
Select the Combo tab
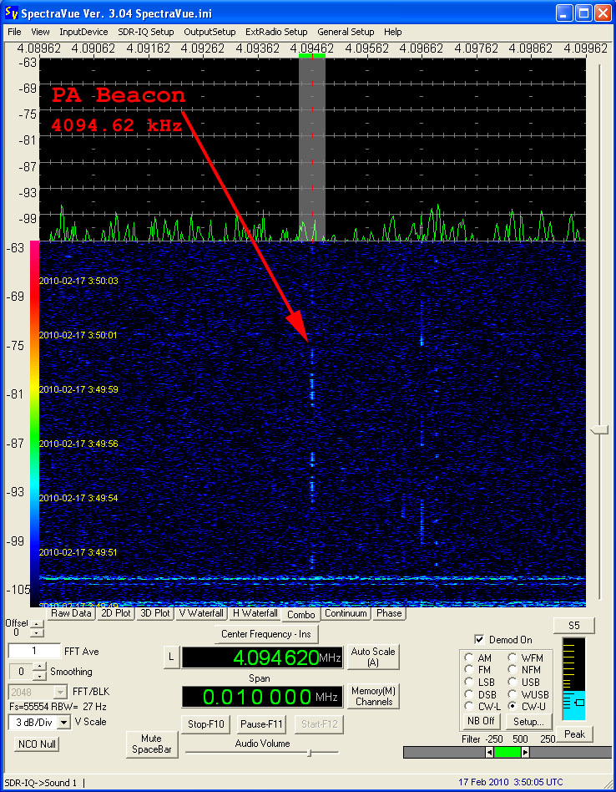point(301,614)
